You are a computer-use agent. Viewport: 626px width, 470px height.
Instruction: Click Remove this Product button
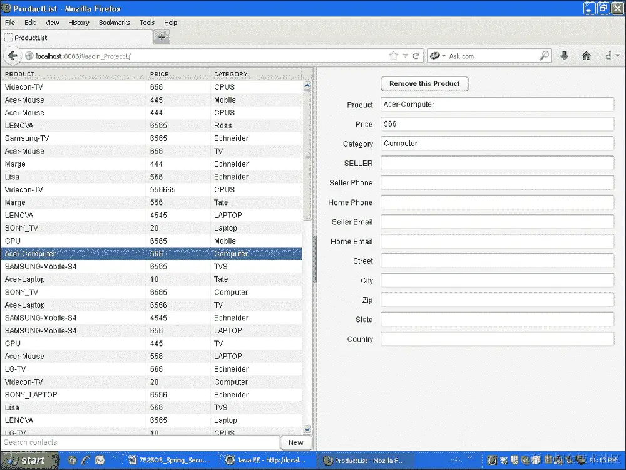(x=424, y=84)
